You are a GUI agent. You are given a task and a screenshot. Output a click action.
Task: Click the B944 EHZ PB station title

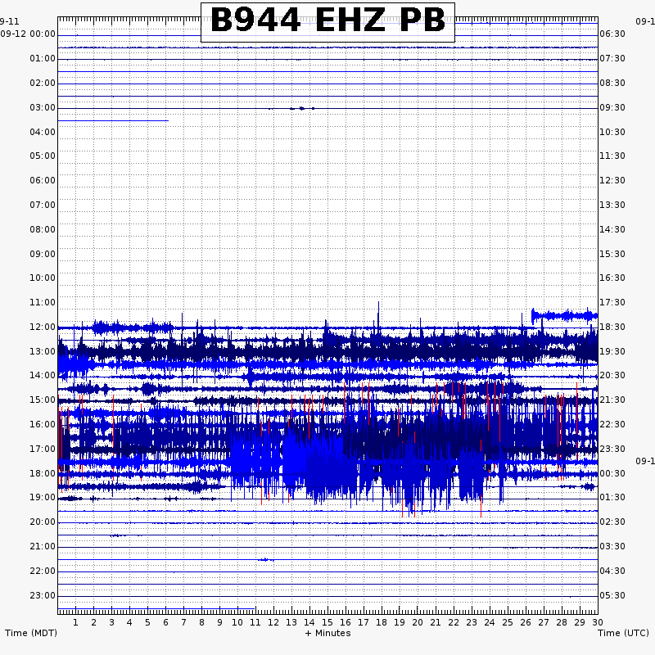[x=328, y=20]
